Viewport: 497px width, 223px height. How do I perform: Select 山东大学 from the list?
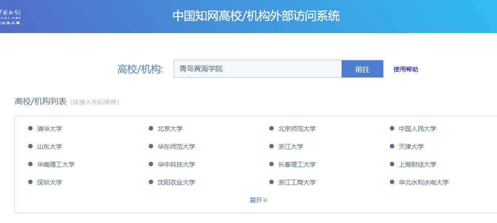tap(50, 147)
